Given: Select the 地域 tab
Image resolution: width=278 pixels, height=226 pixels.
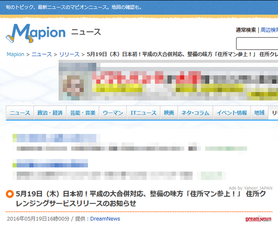Looking at the screenshot, I should [x=259, y=113].
